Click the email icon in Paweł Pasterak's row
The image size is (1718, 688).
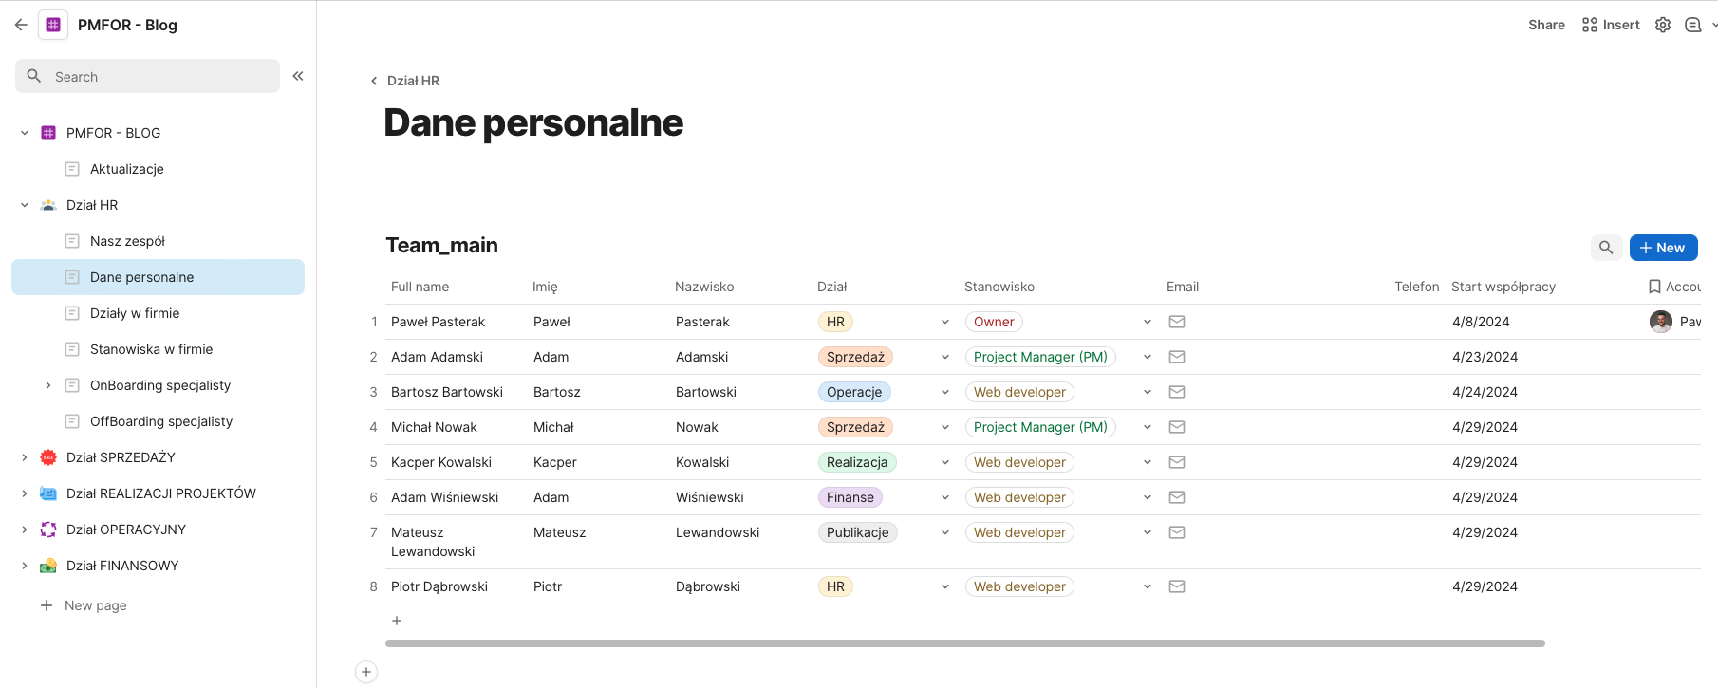pyautogui.click(x=1177, y=322)
